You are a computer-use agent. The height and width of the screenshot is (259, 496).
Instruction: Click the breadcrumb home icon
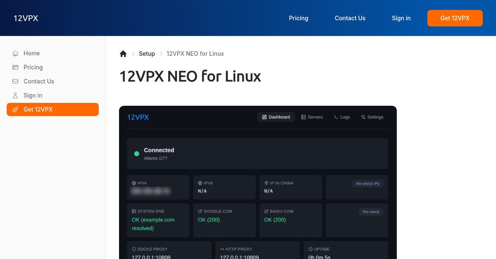pyautogui.click(x=123, y=54)
